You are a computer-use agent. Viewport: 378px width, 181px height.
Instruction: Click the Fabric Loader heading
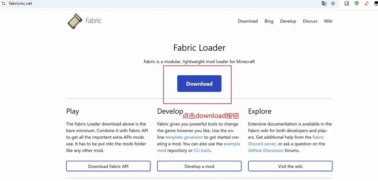199,48
